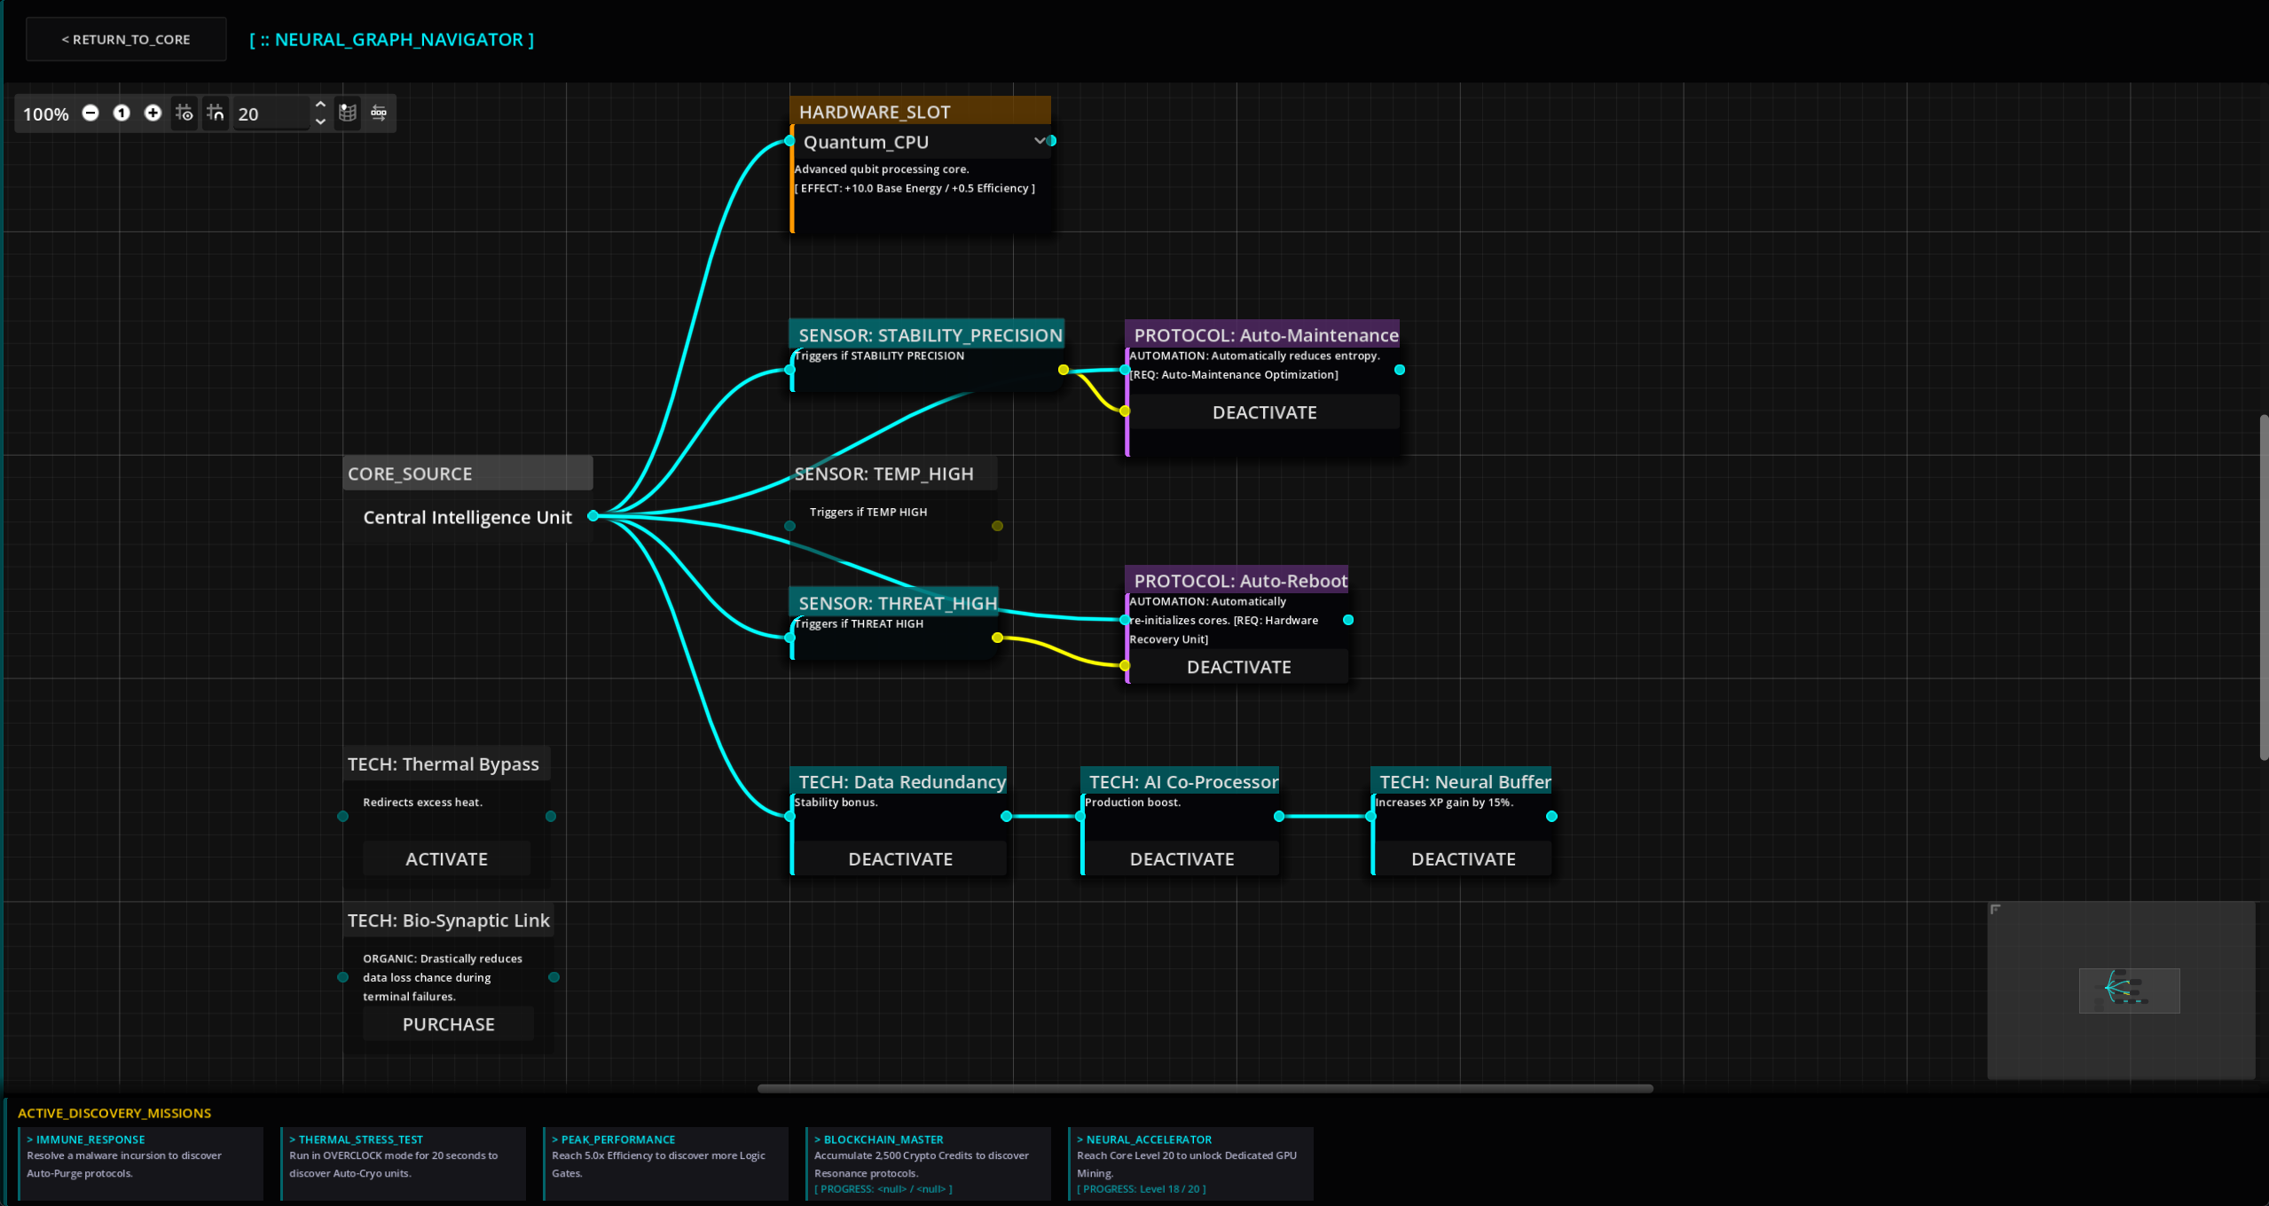
Task: Click the minimap viewport thumbnail
Action: click(x=2129, y=990)
